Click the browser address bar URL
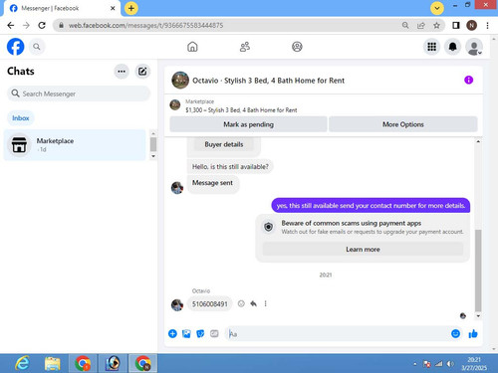The width and height of the screenshot is (498, 373). (x=145, y=26)
